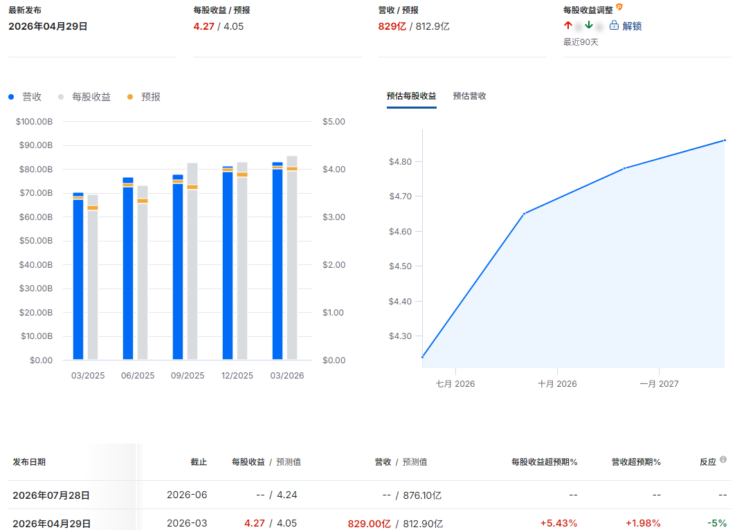Click the +5.43% EPS surprise value
Screen dimensions: 737x530
[x=558, y=523]
